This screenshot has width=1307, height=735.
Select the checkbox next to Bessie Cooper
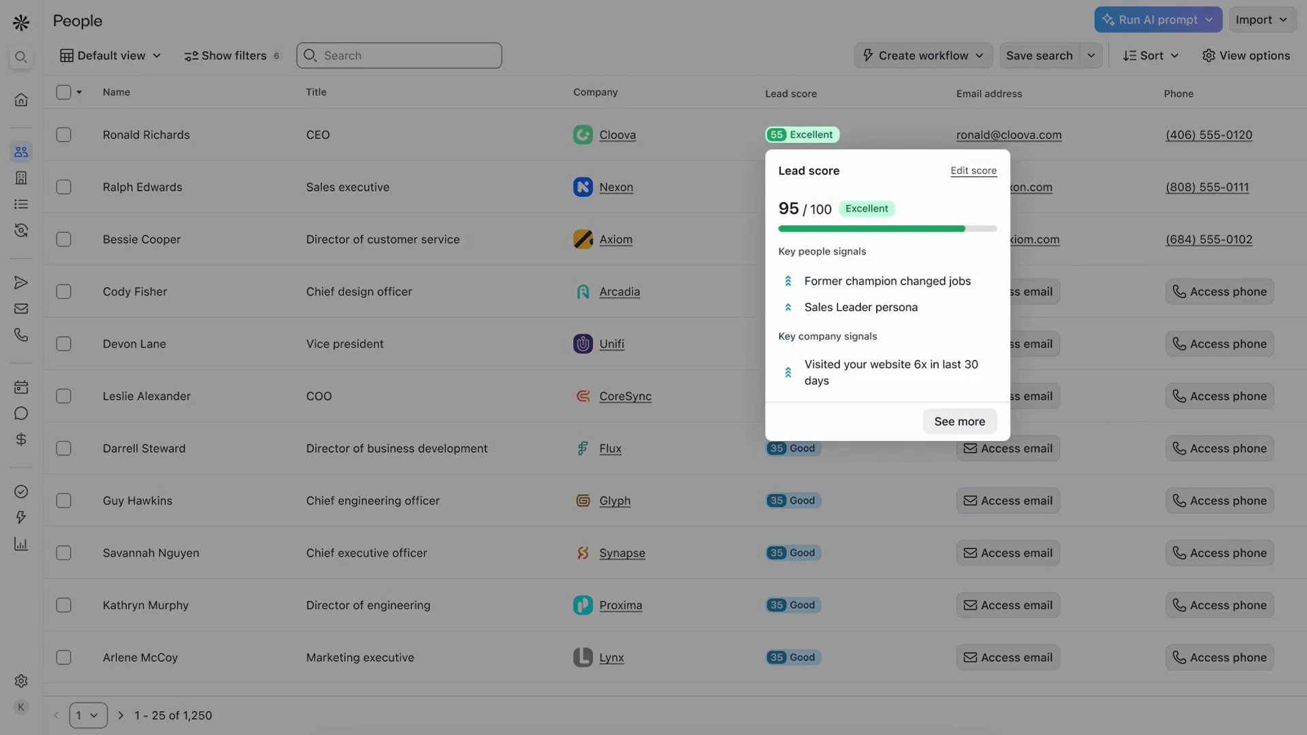pyautogui.click(x=63, y=239)
